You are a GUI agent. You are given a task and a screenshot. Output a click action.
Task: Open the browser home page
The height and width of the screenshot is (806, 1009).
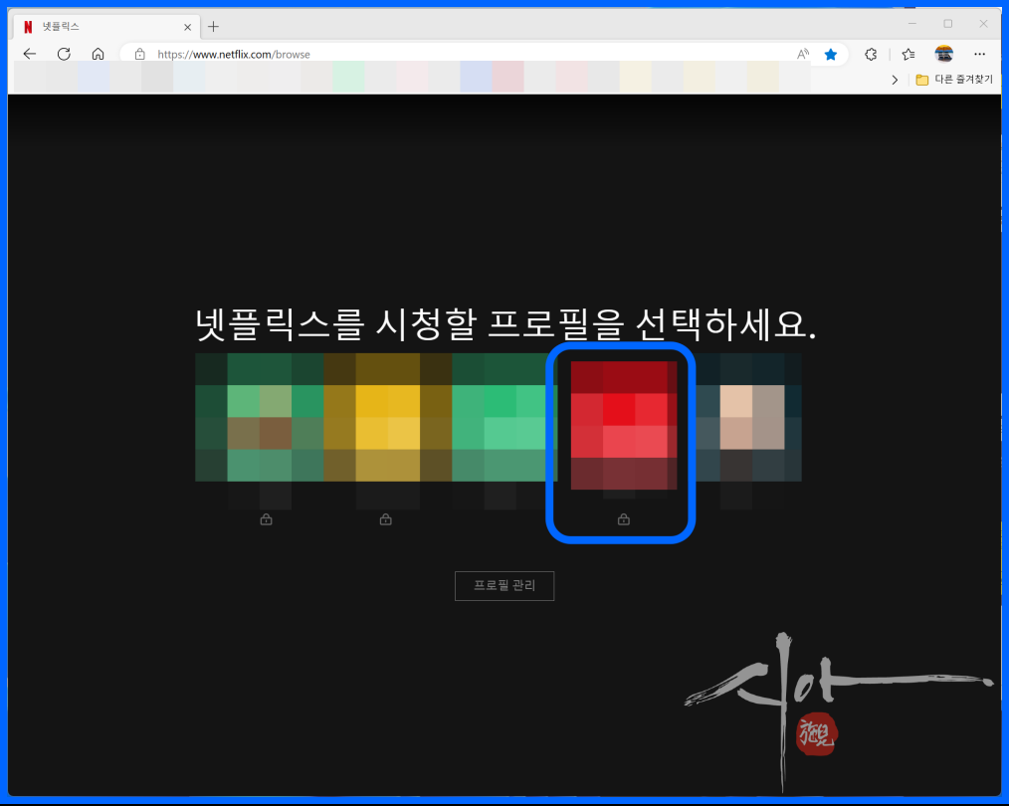98,54
